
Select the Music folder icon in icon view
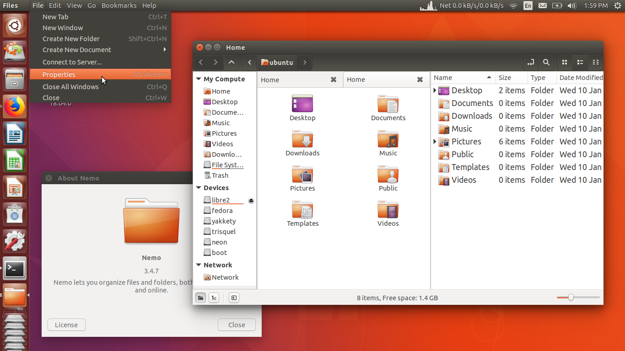point(388,144)
